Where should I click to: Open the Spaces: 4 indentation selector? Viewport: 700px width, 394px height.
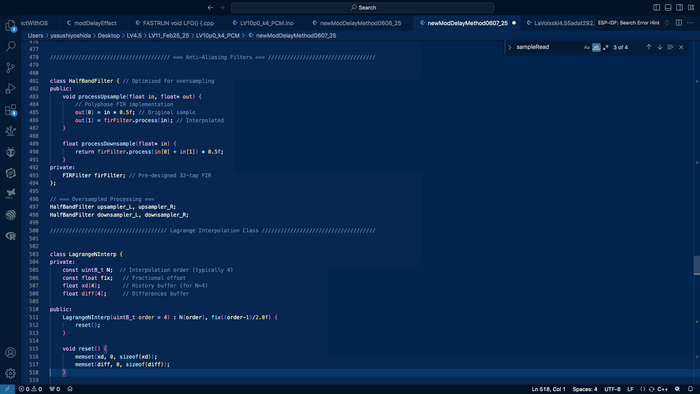pos(585,389)
